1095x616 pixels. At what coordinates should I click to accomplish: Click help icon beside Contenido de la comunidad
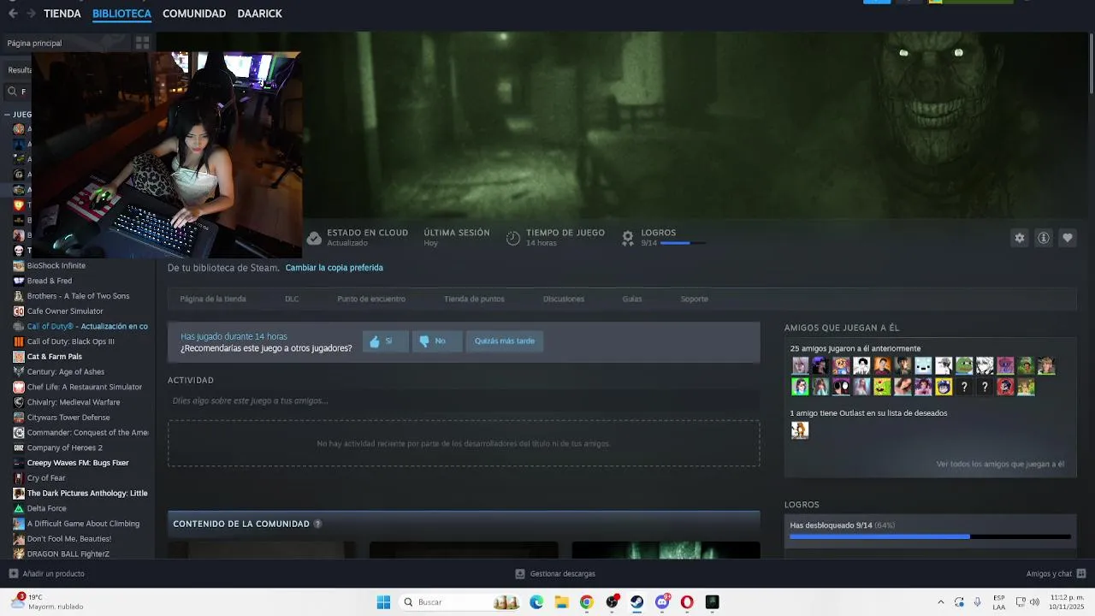coord(317,524)
